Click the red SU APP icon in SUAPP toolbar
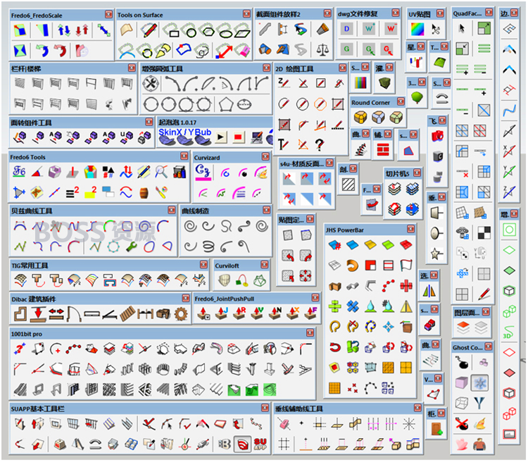 pyautogui.click(x=260, y=444)
